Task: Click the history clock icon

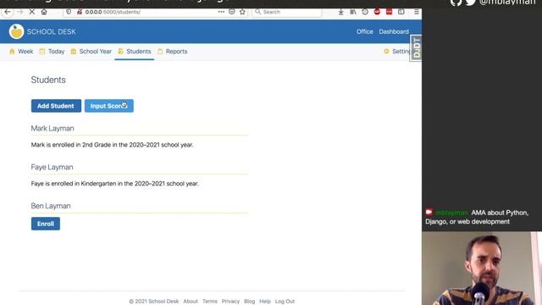Action: click(365, 12)
